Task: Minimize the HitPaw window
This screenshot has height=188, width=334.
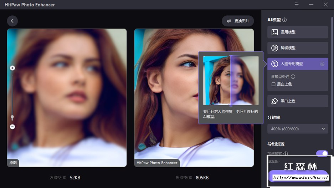Action: pos(311,5)
